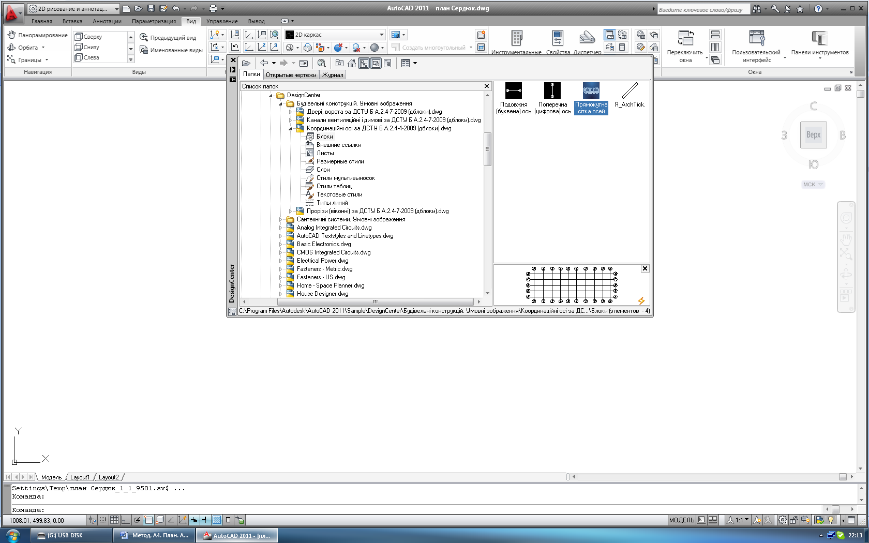Viewport: 869px width, 543px height.
Task: Click the Предыдущий вид button
Action: (168, 38)
